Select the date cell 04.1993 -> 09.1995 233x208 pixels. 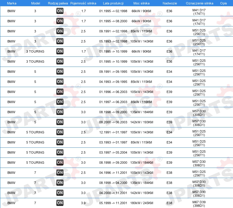click(113, 82)
